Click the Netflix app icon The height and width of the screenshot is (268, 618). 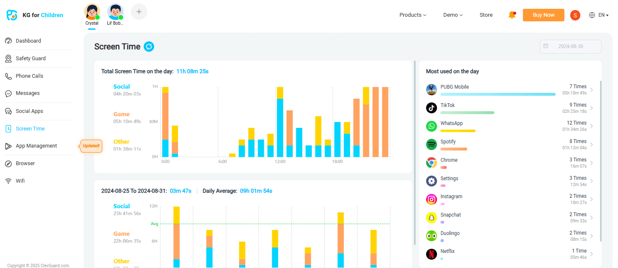click(432, 254)
